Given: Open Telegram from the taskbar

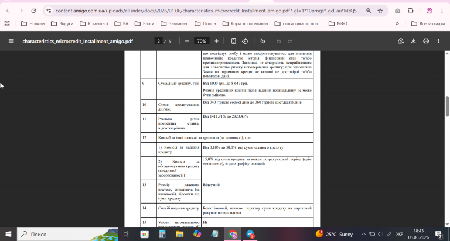Looking at the screenshot, I should [x=250, y=234].
